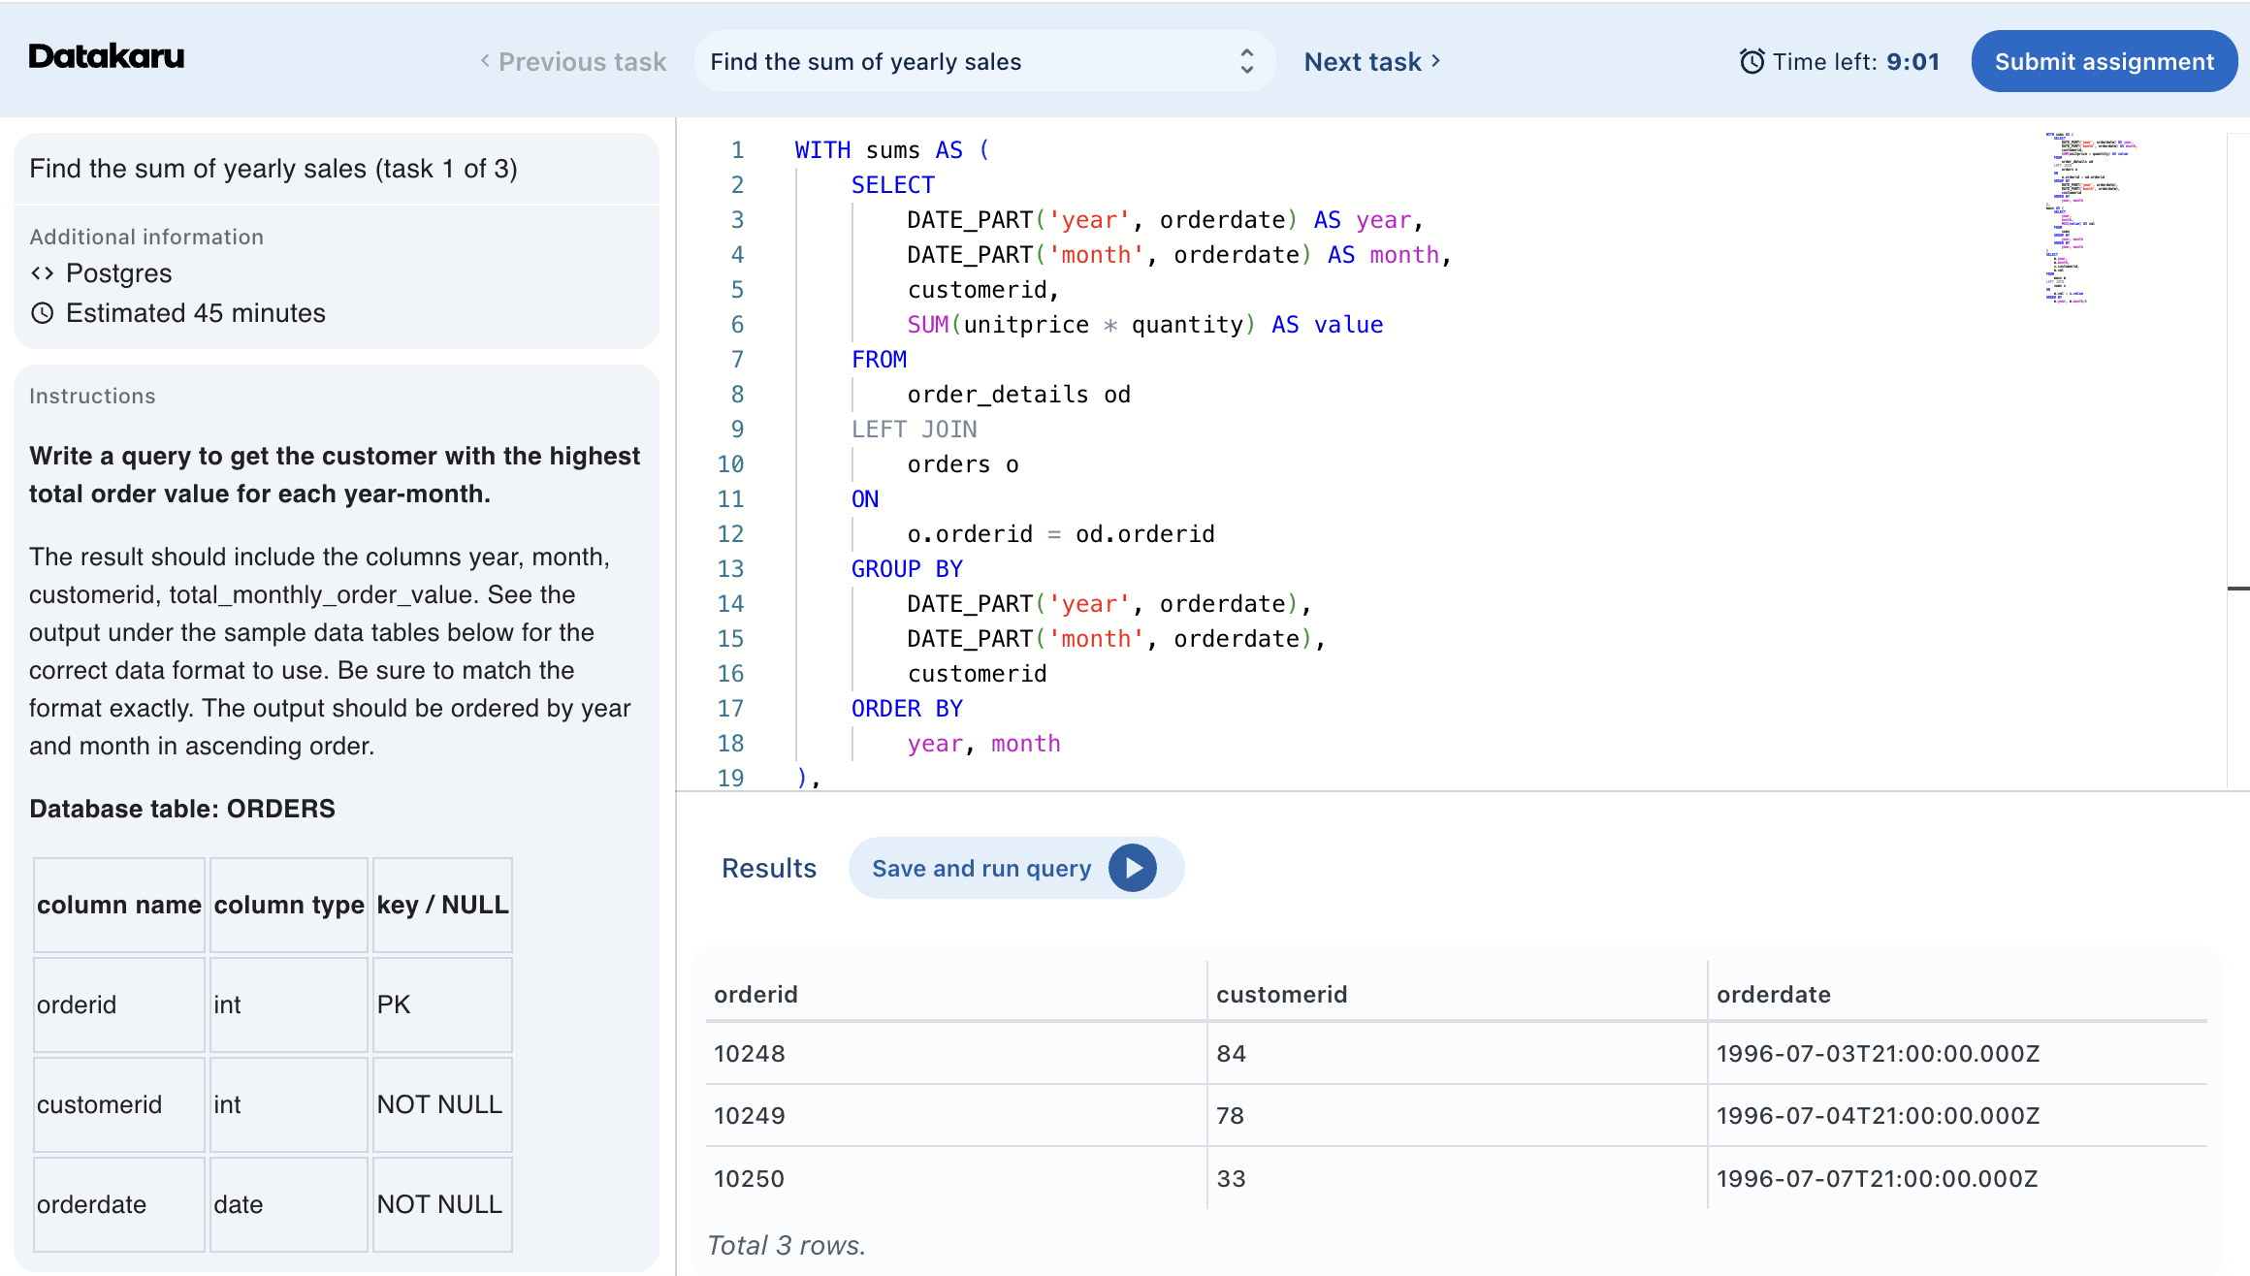Click the 'WITH sums AS (' code line
The image size is (2250, 1276).
[892, 150]
